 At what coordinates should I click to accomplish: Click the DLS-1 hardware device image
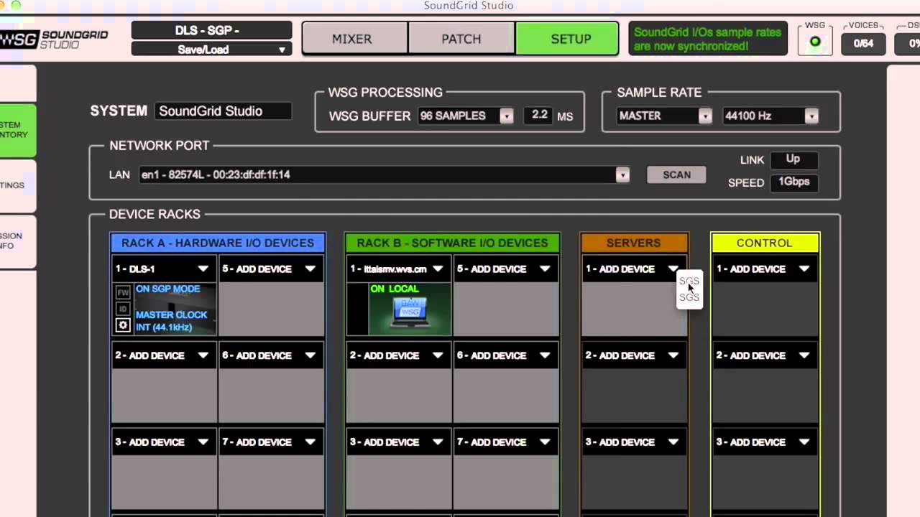175,309
